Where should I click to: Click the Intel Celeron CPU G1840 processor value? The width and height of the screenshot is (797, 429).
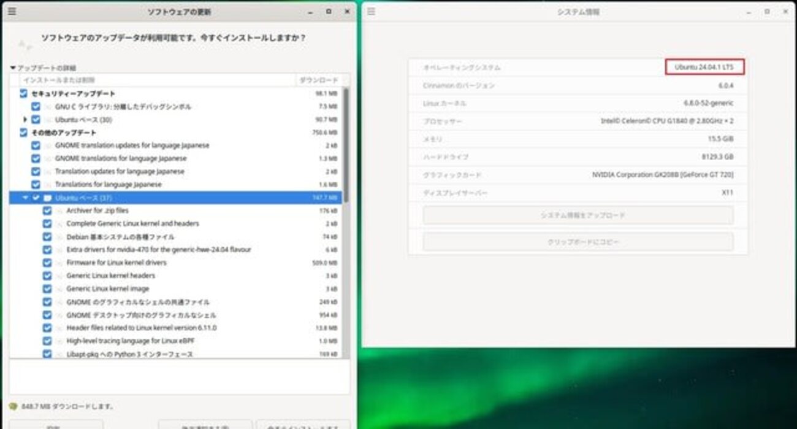pyautogui.click(x=667, y=121)
